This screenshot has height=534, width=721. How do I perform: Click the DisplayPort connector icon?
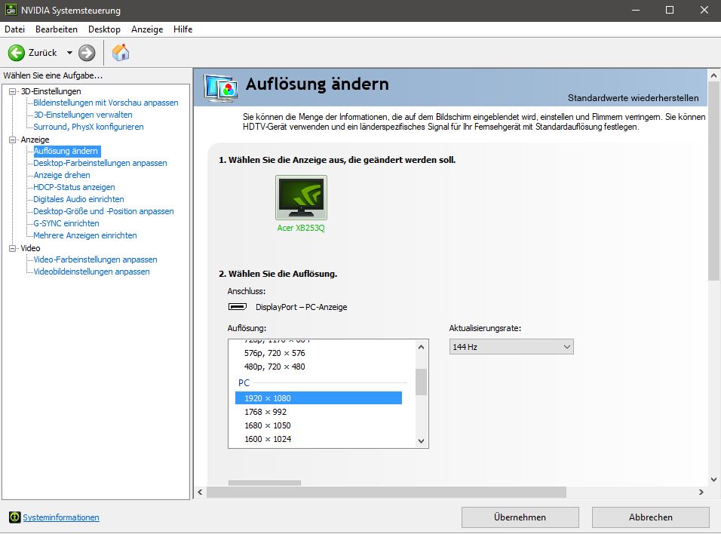click(238, 307)
